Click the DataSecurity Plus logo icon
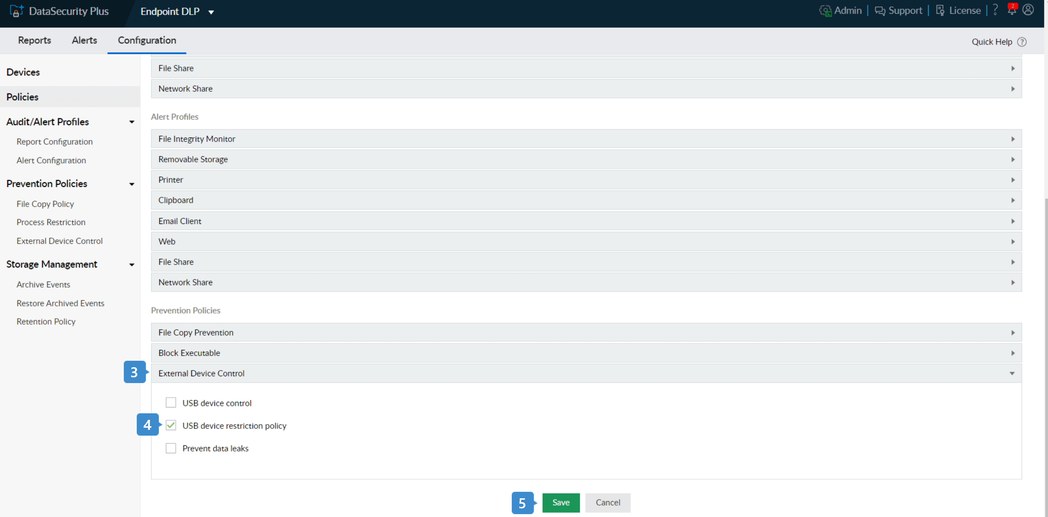 click(16, 11)
